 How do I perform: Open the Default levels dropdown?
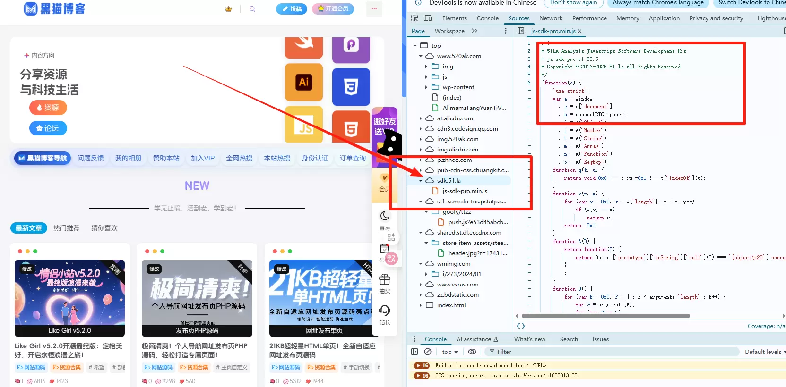(765, 352)
